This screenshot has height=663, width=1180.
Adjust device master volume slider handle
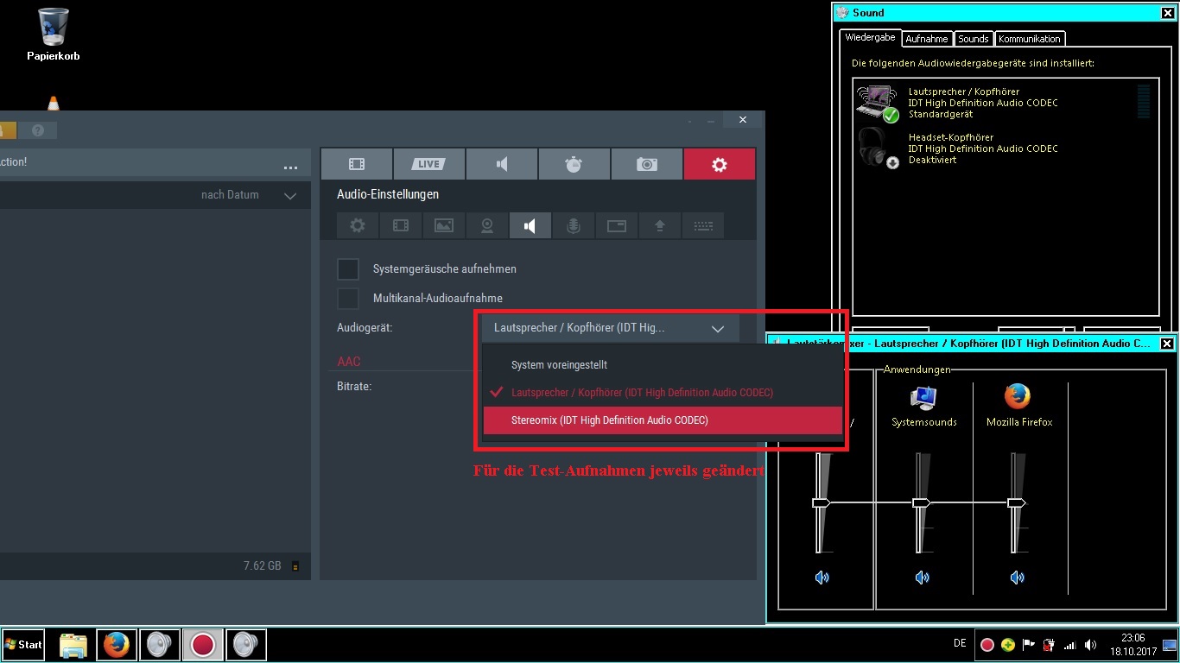click(x=821, y=502)
